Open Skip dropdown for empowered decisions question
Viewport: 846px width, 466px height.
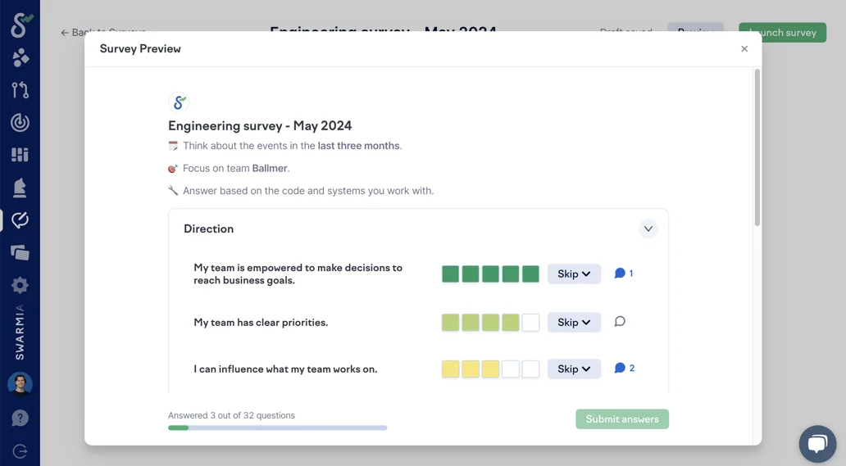click(574, 274)
